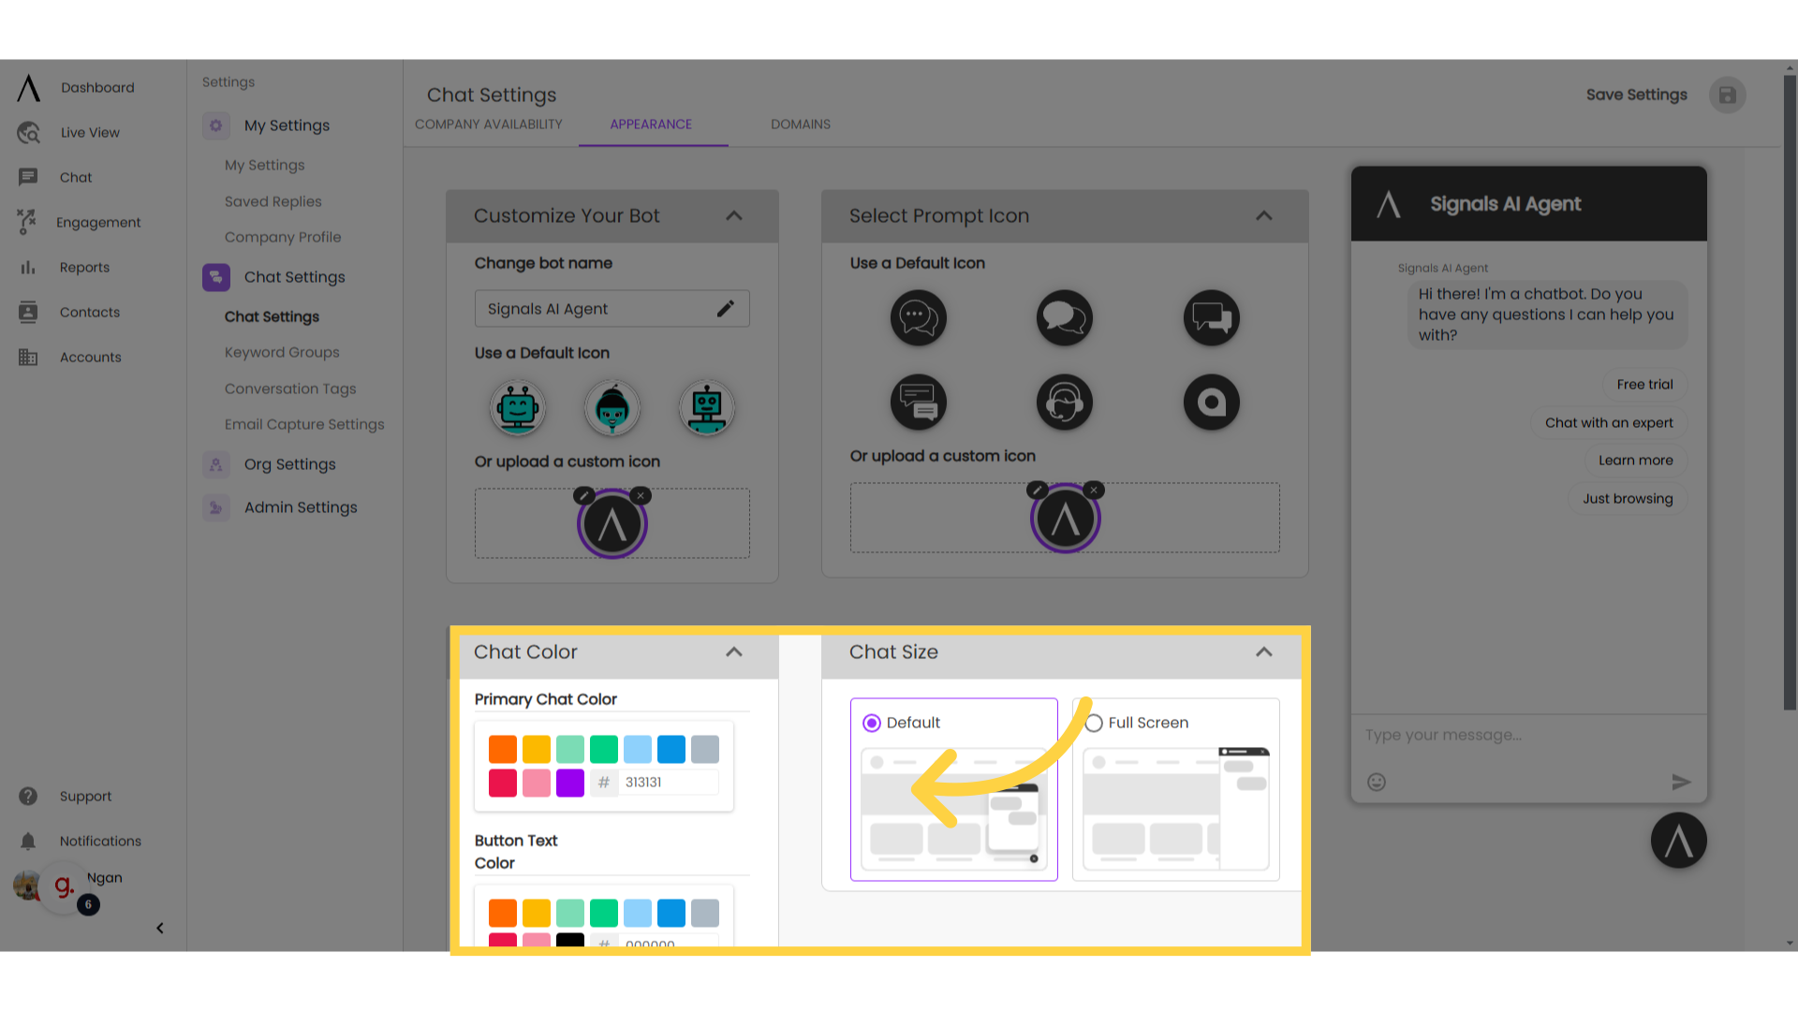Switch to the Company Availability tab
Image resolution: width=1798 pixels, height=1011 pixels.
point(488,124)
